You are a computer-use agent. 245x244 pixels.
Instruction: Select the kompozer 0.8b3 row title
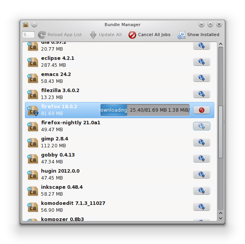(x=62, y=219)
